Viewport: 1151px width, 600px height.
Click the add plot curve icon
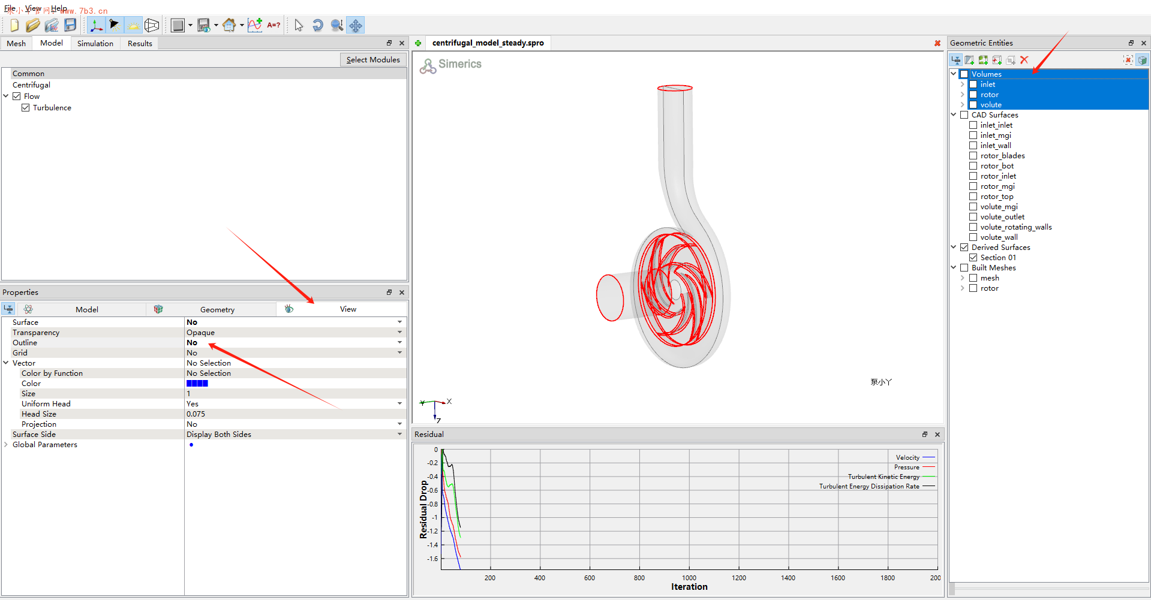255,25
